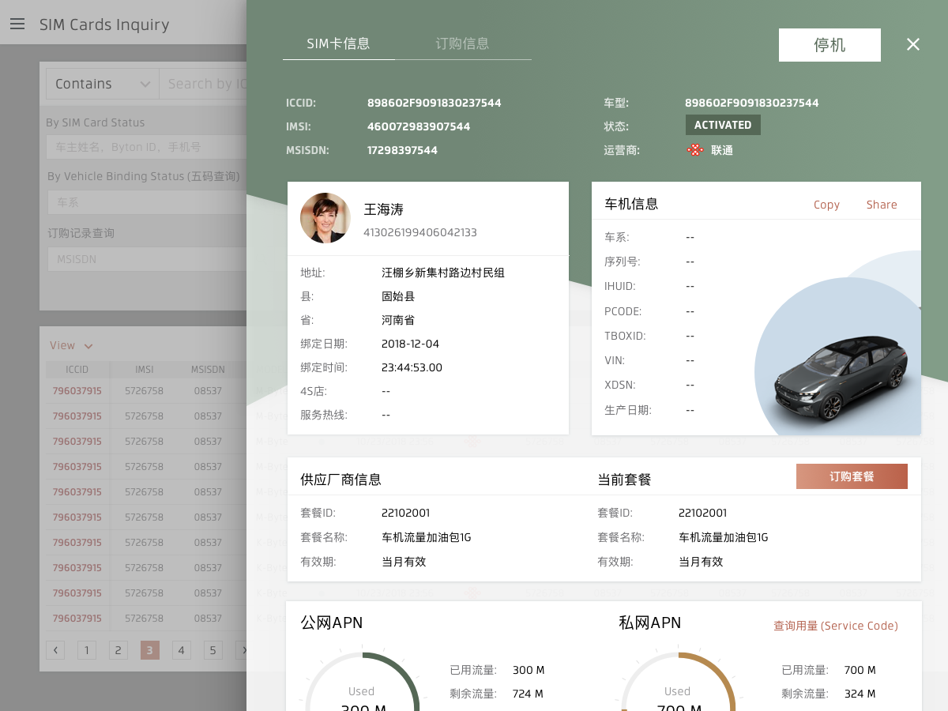Select the SIM卡信息 tab

pos(338,43)
